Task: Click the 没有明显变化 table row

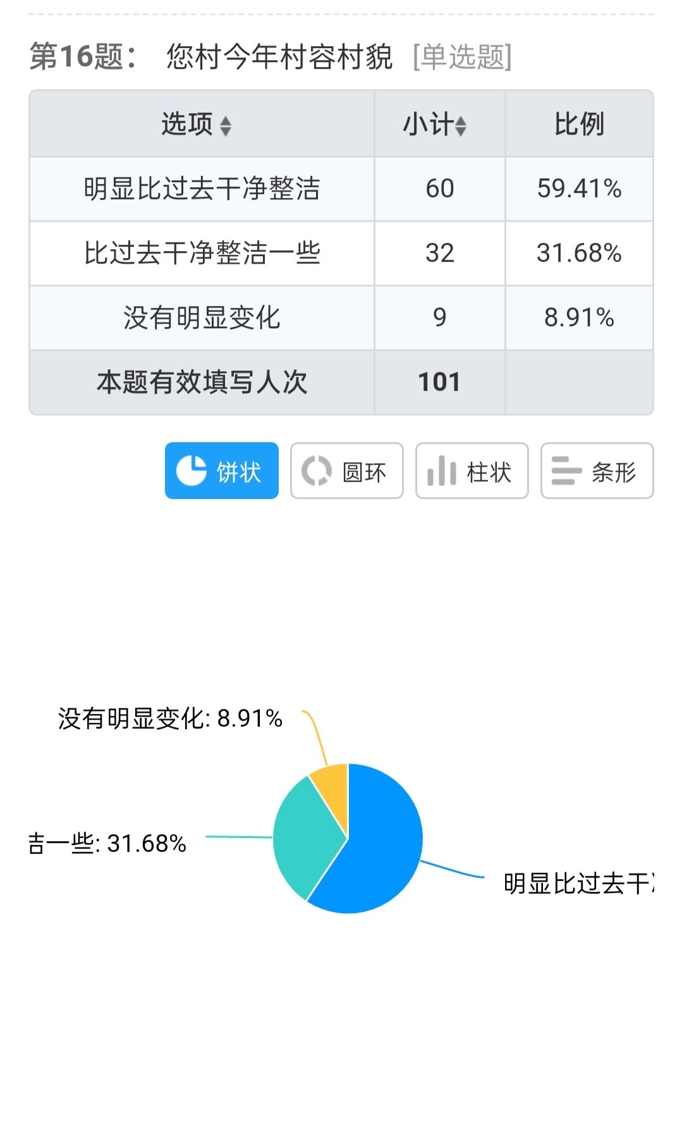Action: 341,318
